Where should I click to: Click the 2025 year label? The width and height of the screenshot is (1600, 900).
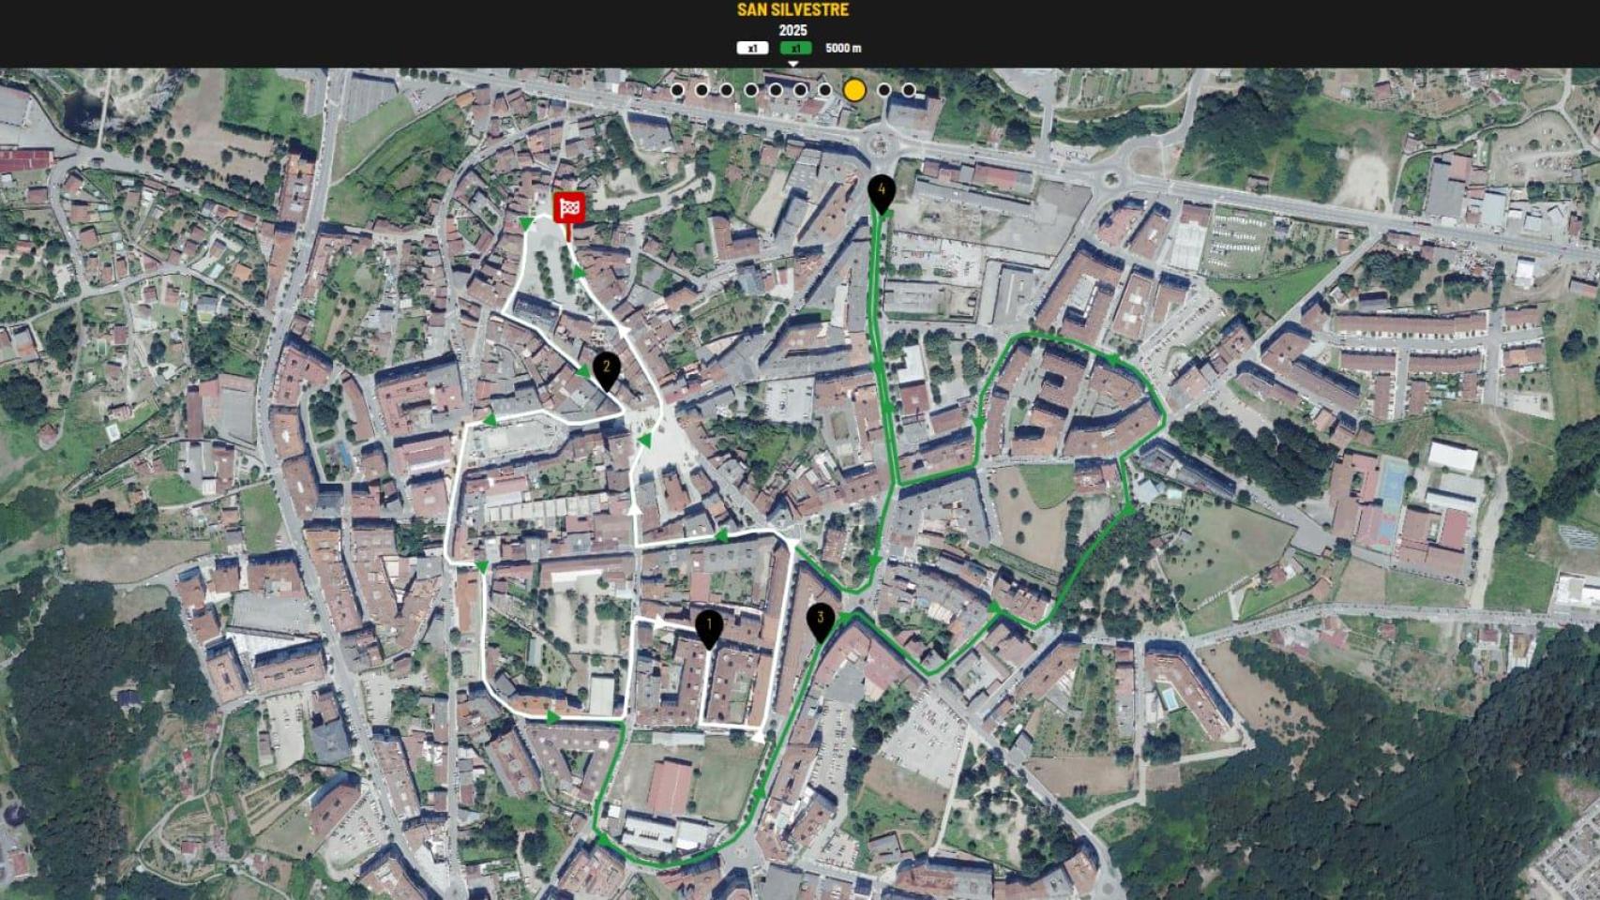click(793, 31)
